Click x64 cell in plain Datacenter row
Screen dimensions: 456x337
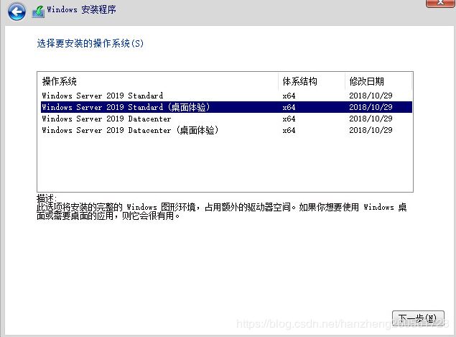click(289, 119)
